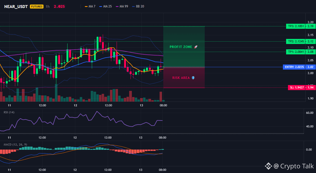The height and width of the screenshot is (173, 316).
Task: Click the RSI (14) indicator label
Action: coord(9,112)
